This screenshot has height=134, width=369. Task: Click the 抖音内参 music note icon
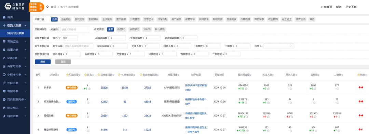pos(4,116)
